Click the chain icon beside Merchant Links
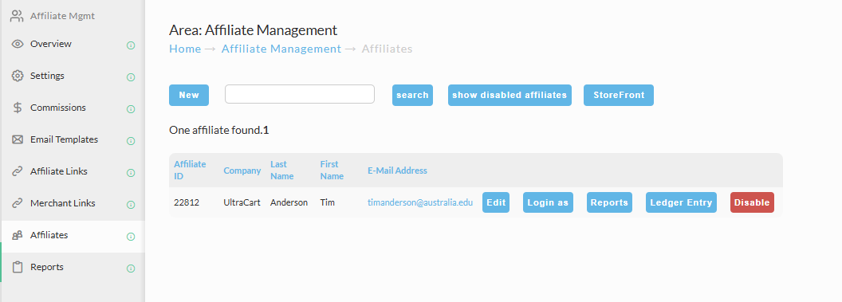 pyautogui.click(x=18, y=203)
